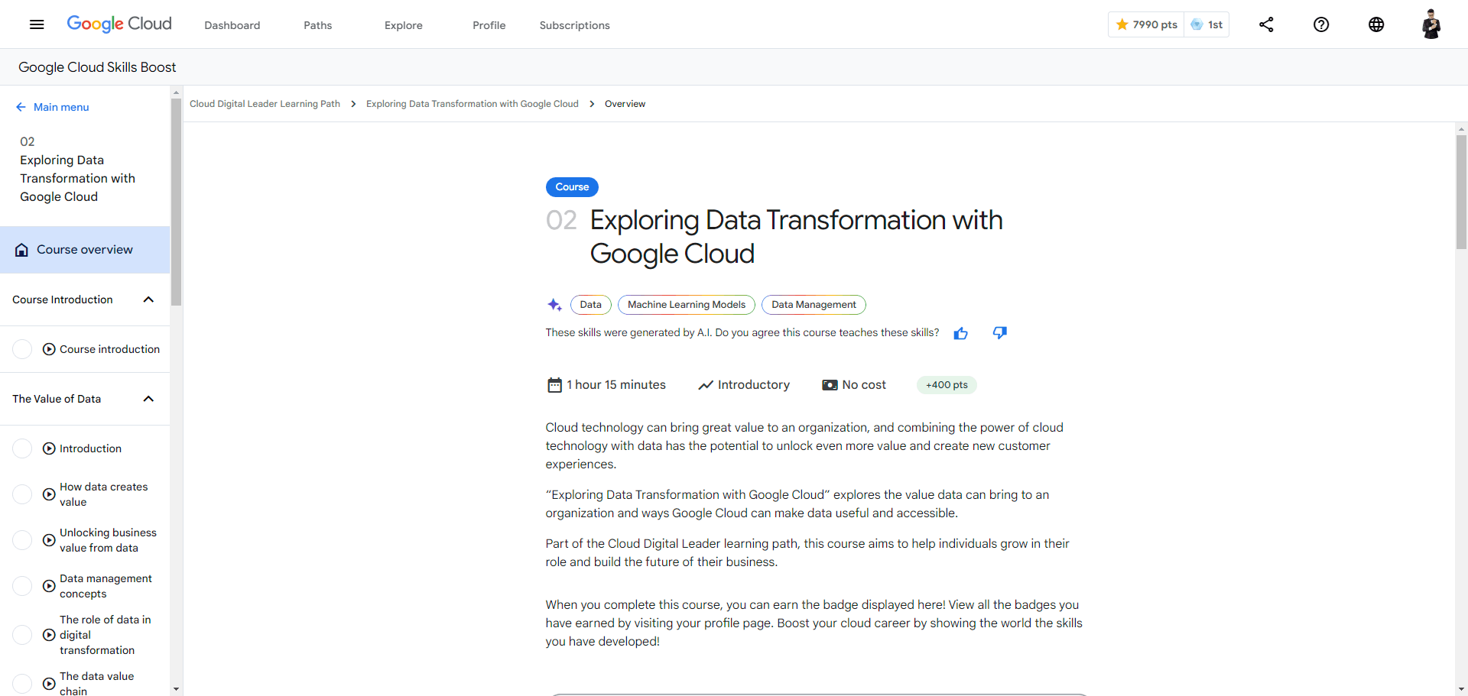
Task: Open Data management concepts lesson
Action: click(x=106, y=586)
